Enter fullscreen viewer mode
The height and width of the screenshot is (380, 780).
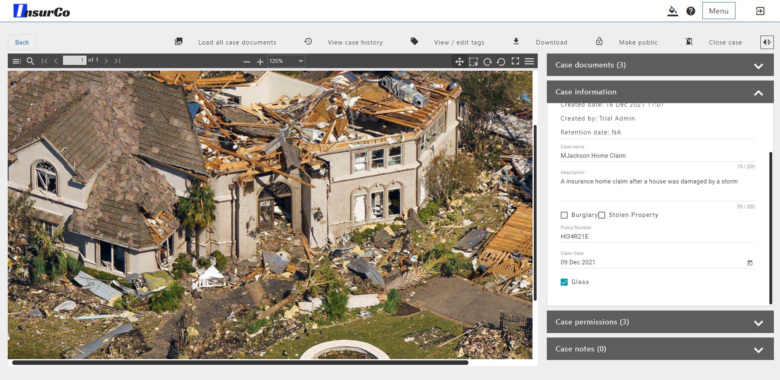(x=515, y=61)
